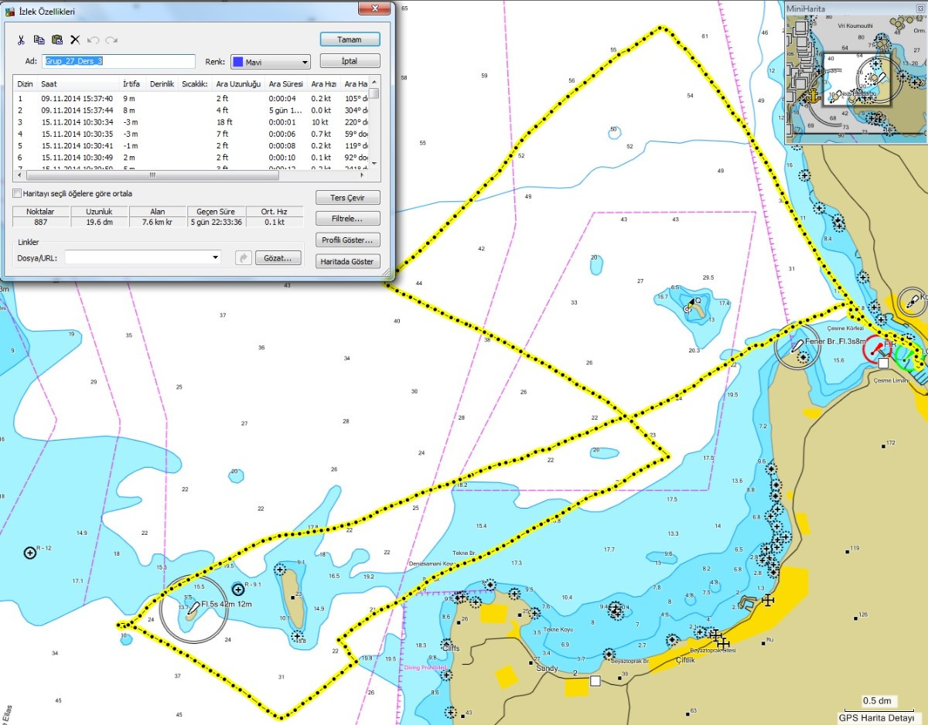This screenshot has height=725, width=928.
Task: Click the Gözat... browse button
Action: click(278, 258)
